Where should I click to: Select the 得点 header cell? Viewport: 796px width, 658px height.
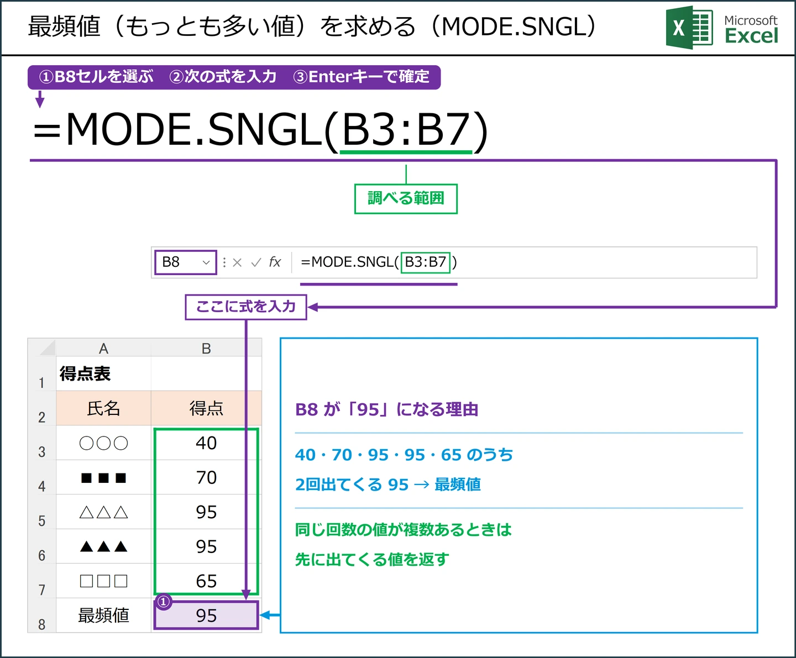pos(206,408)
